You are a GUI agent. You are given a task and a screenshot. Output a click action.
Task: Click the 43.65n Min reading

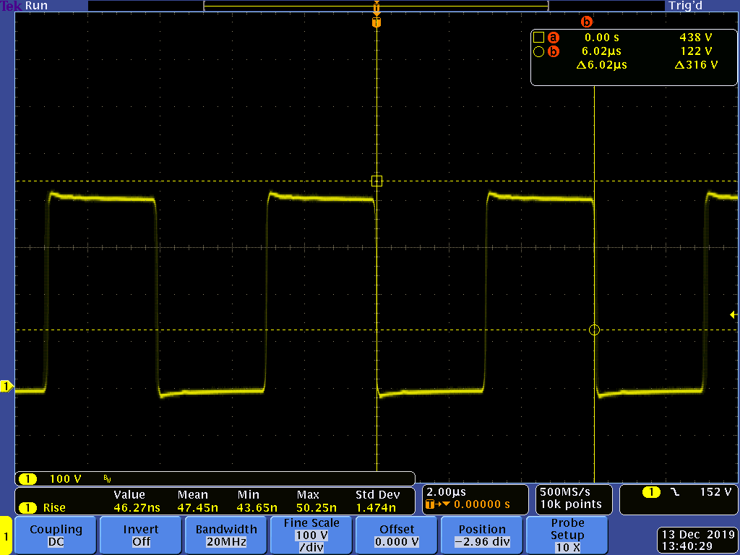(x=257, y=508)
